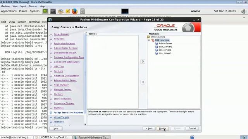Click the AdminServer server icon
248x139 pixels.
coord(157,43)
